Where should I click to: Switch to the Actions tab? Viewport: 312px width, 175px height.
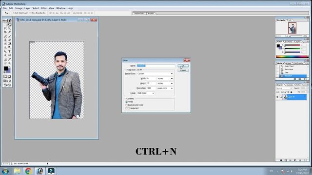coord(288,63)
